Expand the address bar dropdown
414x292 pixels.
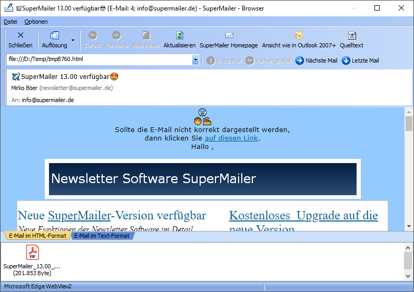(x=195, y=60)
